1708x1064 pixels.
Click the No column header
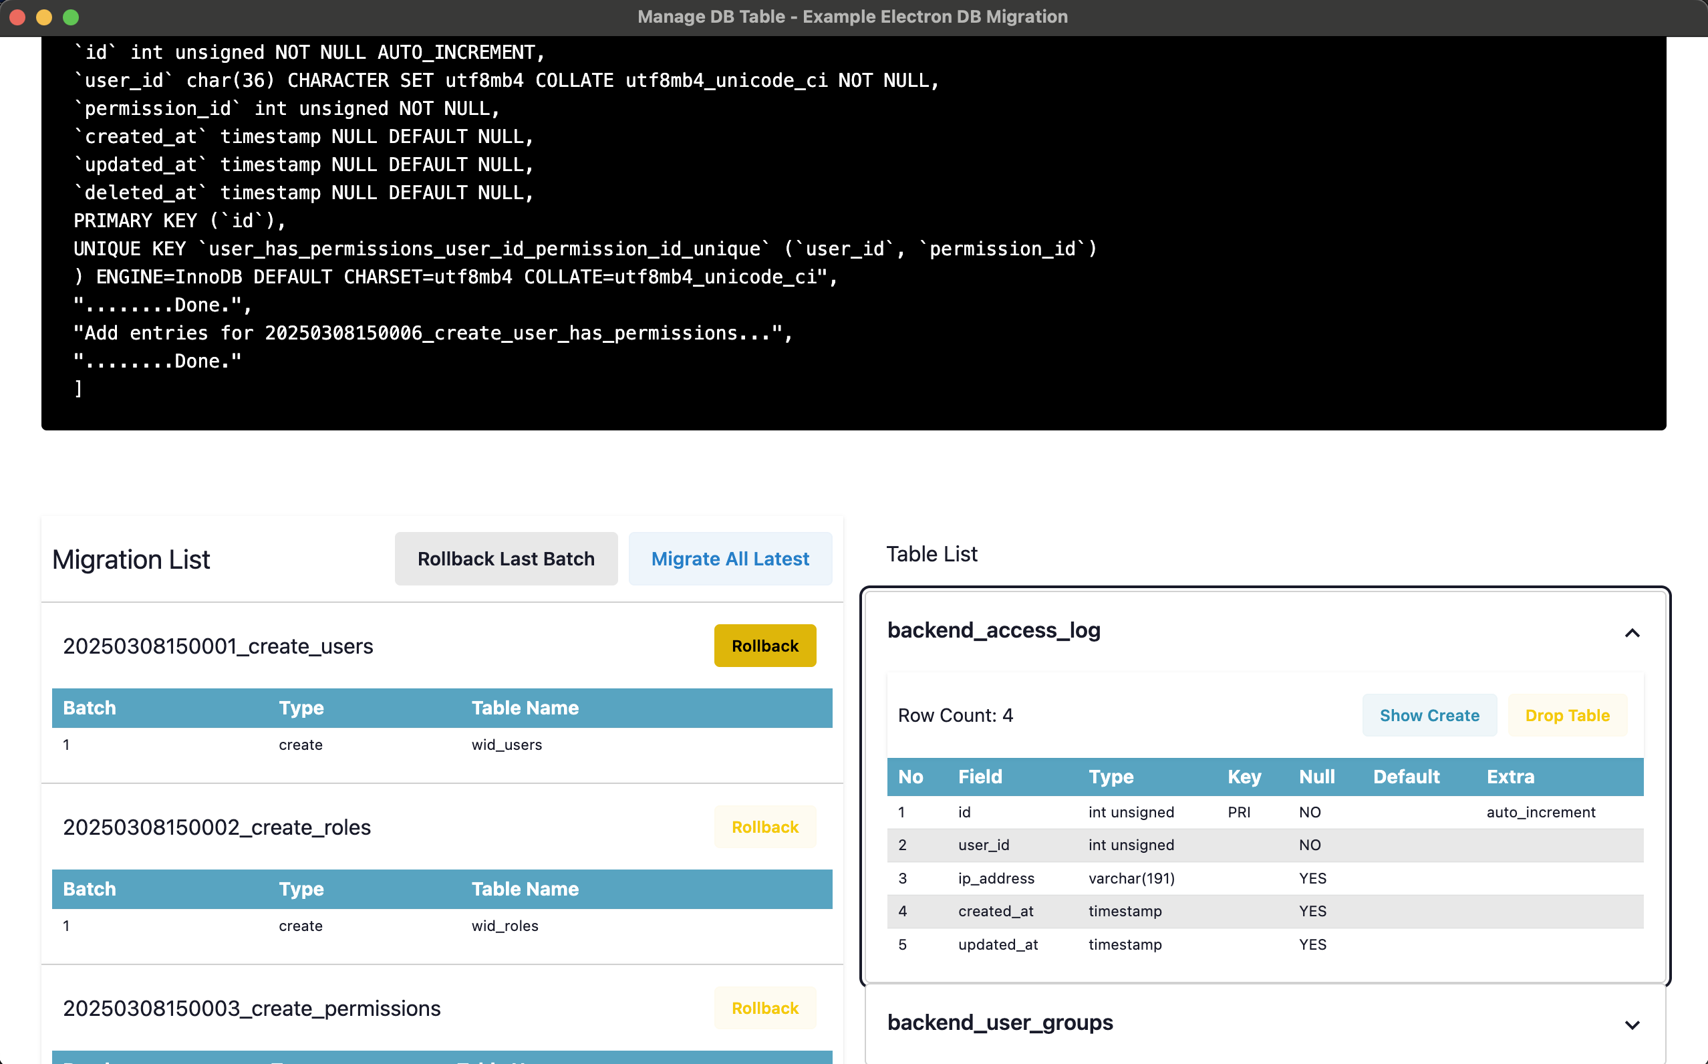[910, 776]
